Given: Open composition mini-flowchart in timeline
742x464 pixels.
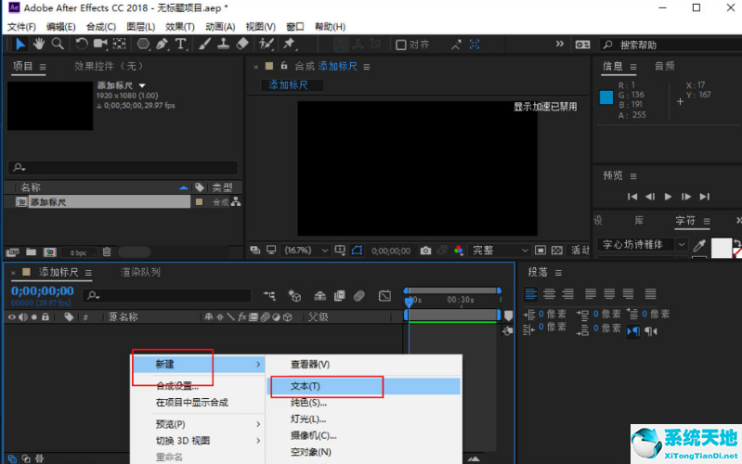Looking at the screenshot, I should pyautogui.click(x=269, y=296).
